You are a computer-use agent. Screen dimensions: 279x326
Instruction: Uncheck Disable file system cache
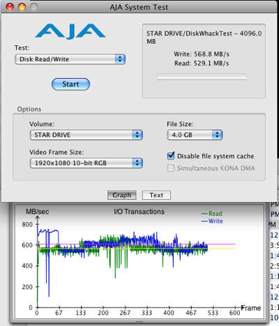coord(171,156)
